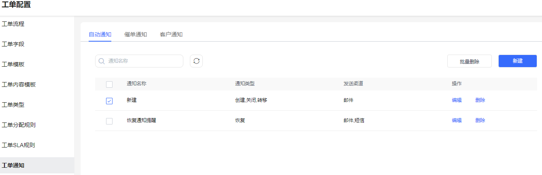The width and height of the screenshot is (542, 175).
Task: Click the blue 新建 button
Action: pos(518,61)
